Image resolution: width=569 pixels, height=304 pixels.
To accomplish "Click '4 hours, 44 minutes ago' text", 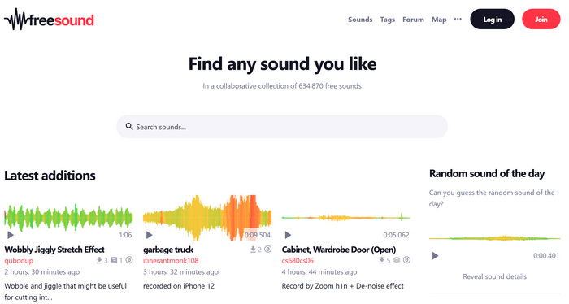I will click(x=319, y=272).
